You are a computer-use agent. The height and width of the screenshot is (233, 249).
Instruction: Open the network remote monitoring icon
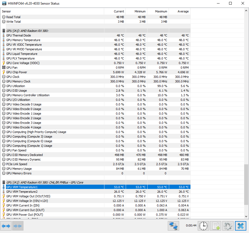pyautogui.click(x=173, y=226)
